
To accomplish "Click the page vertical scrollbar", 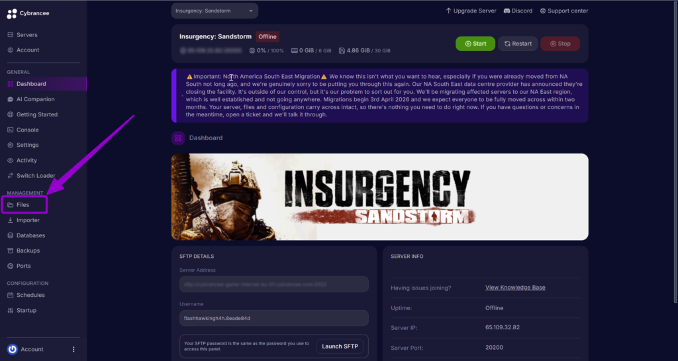I will 675,151.
